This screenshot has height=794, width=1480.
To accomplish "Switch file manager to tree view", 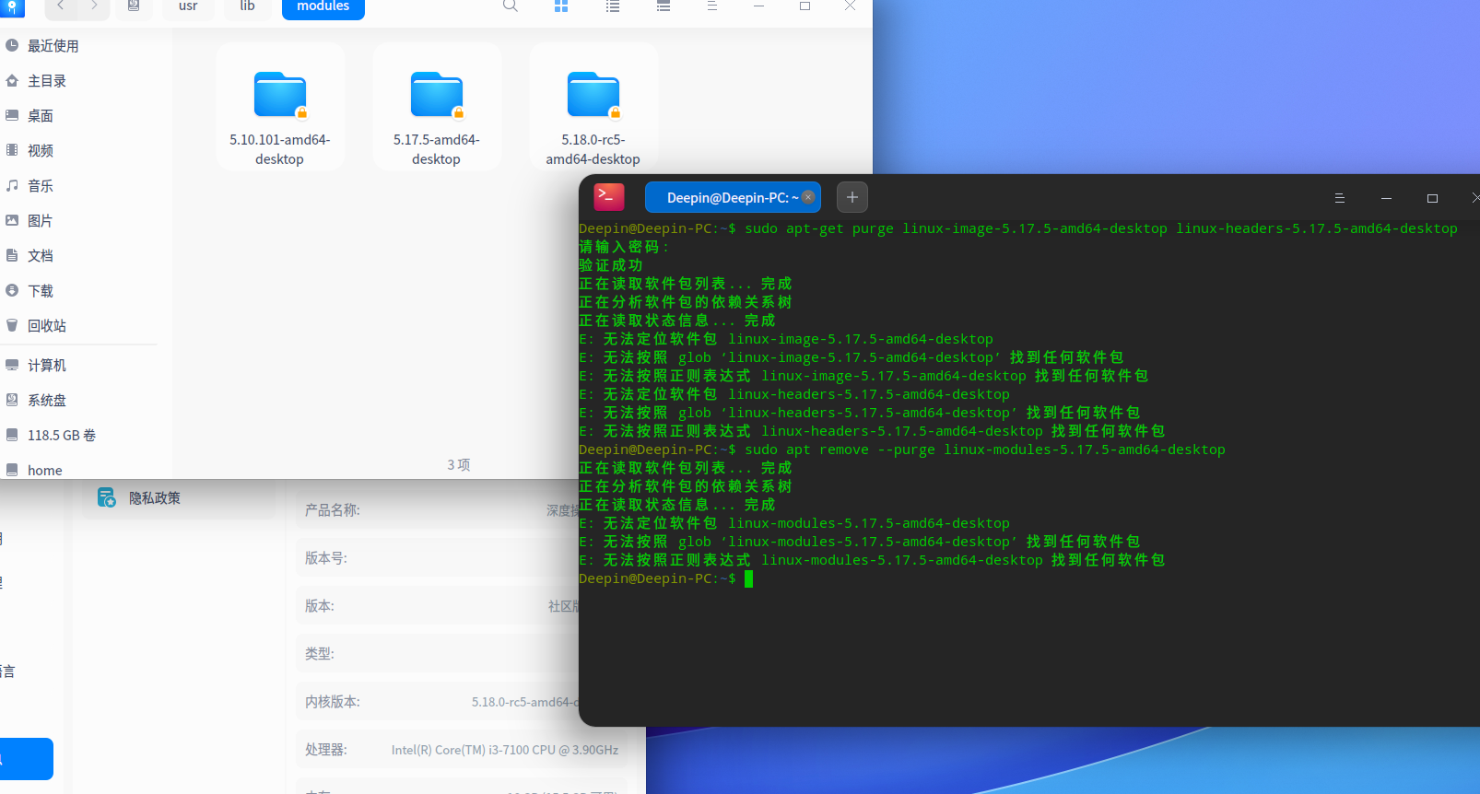I will (x=663, y=6).
